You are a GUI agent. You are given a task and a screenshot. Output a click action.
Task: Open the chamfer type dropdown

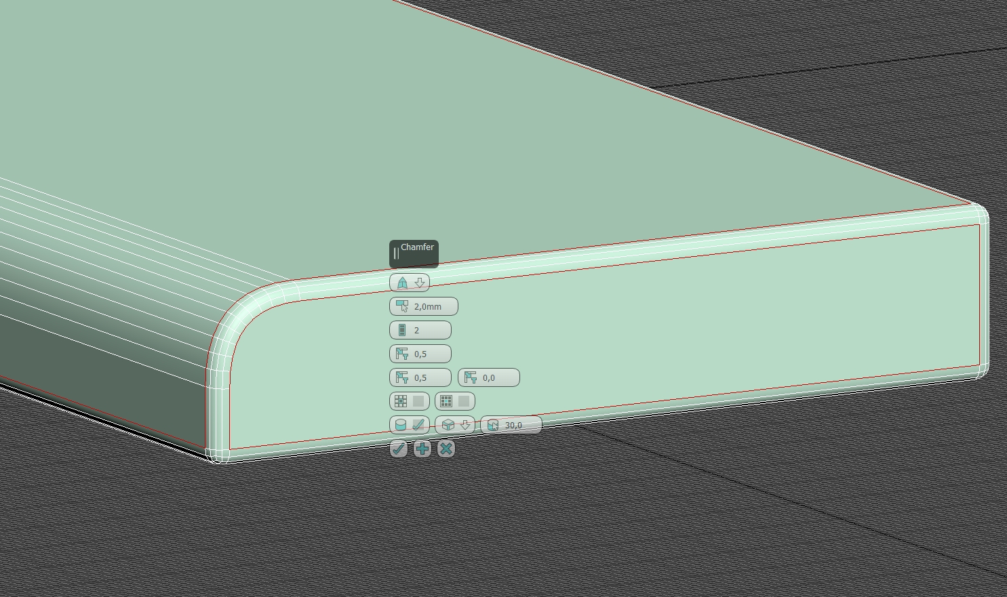(x=410, y=283)
